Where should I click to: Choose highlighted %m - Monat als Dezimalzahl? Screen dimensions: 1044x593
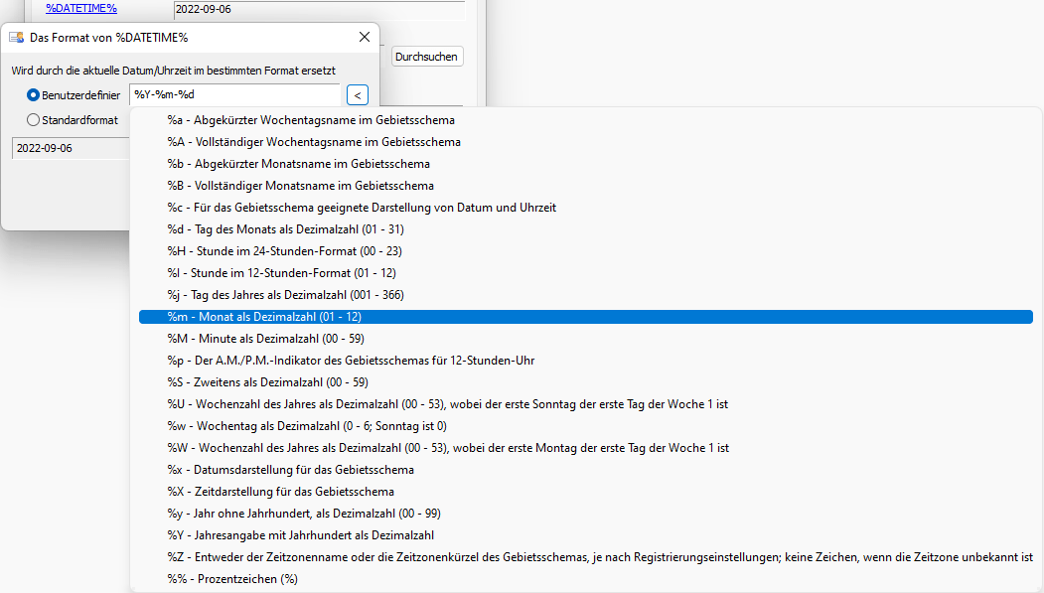pos(586,317)
